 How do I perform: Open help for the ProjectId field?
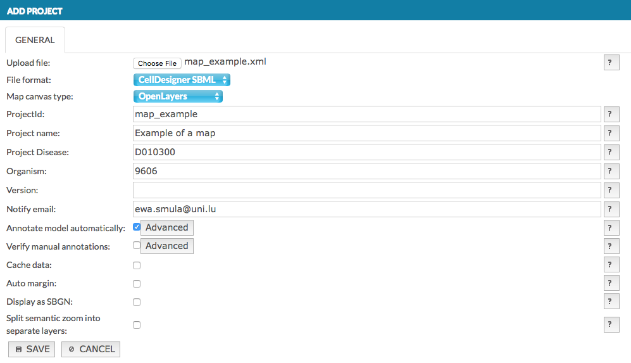pos(611,114)
